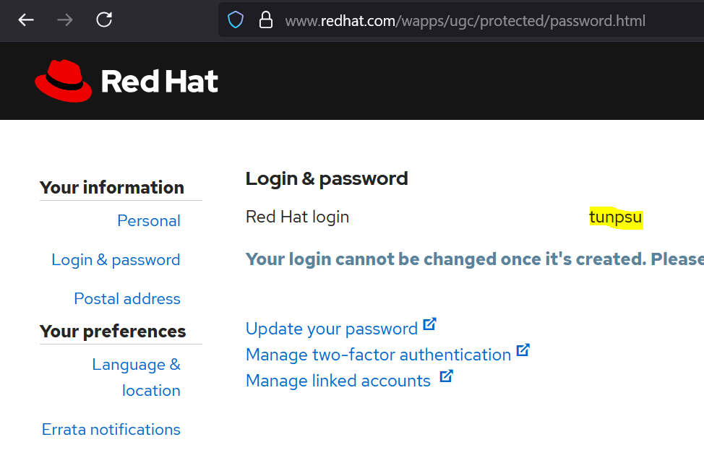Click the tracking protection shield icon

click(236, 20)
